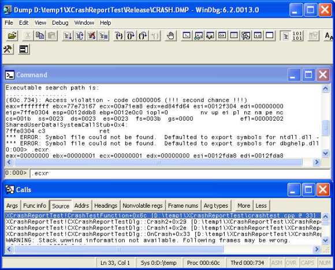Open the Registers window via toolbar icon
The height and width of the screenshot is (270, 335).
[222, 35]
